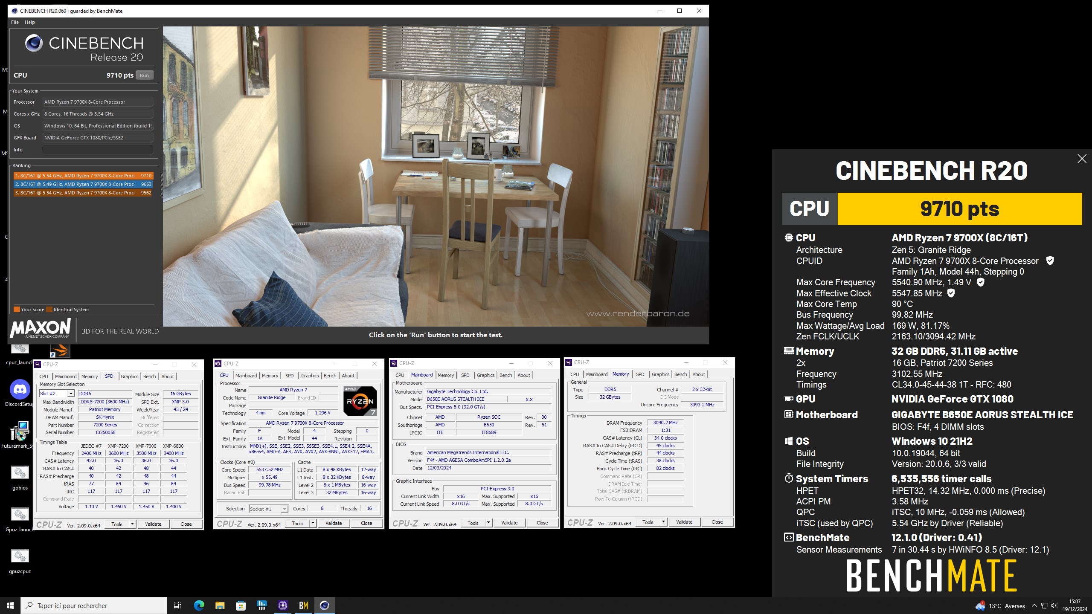
Task: Click the shield beside Max Core Frequency
Action: coord(980,282)
